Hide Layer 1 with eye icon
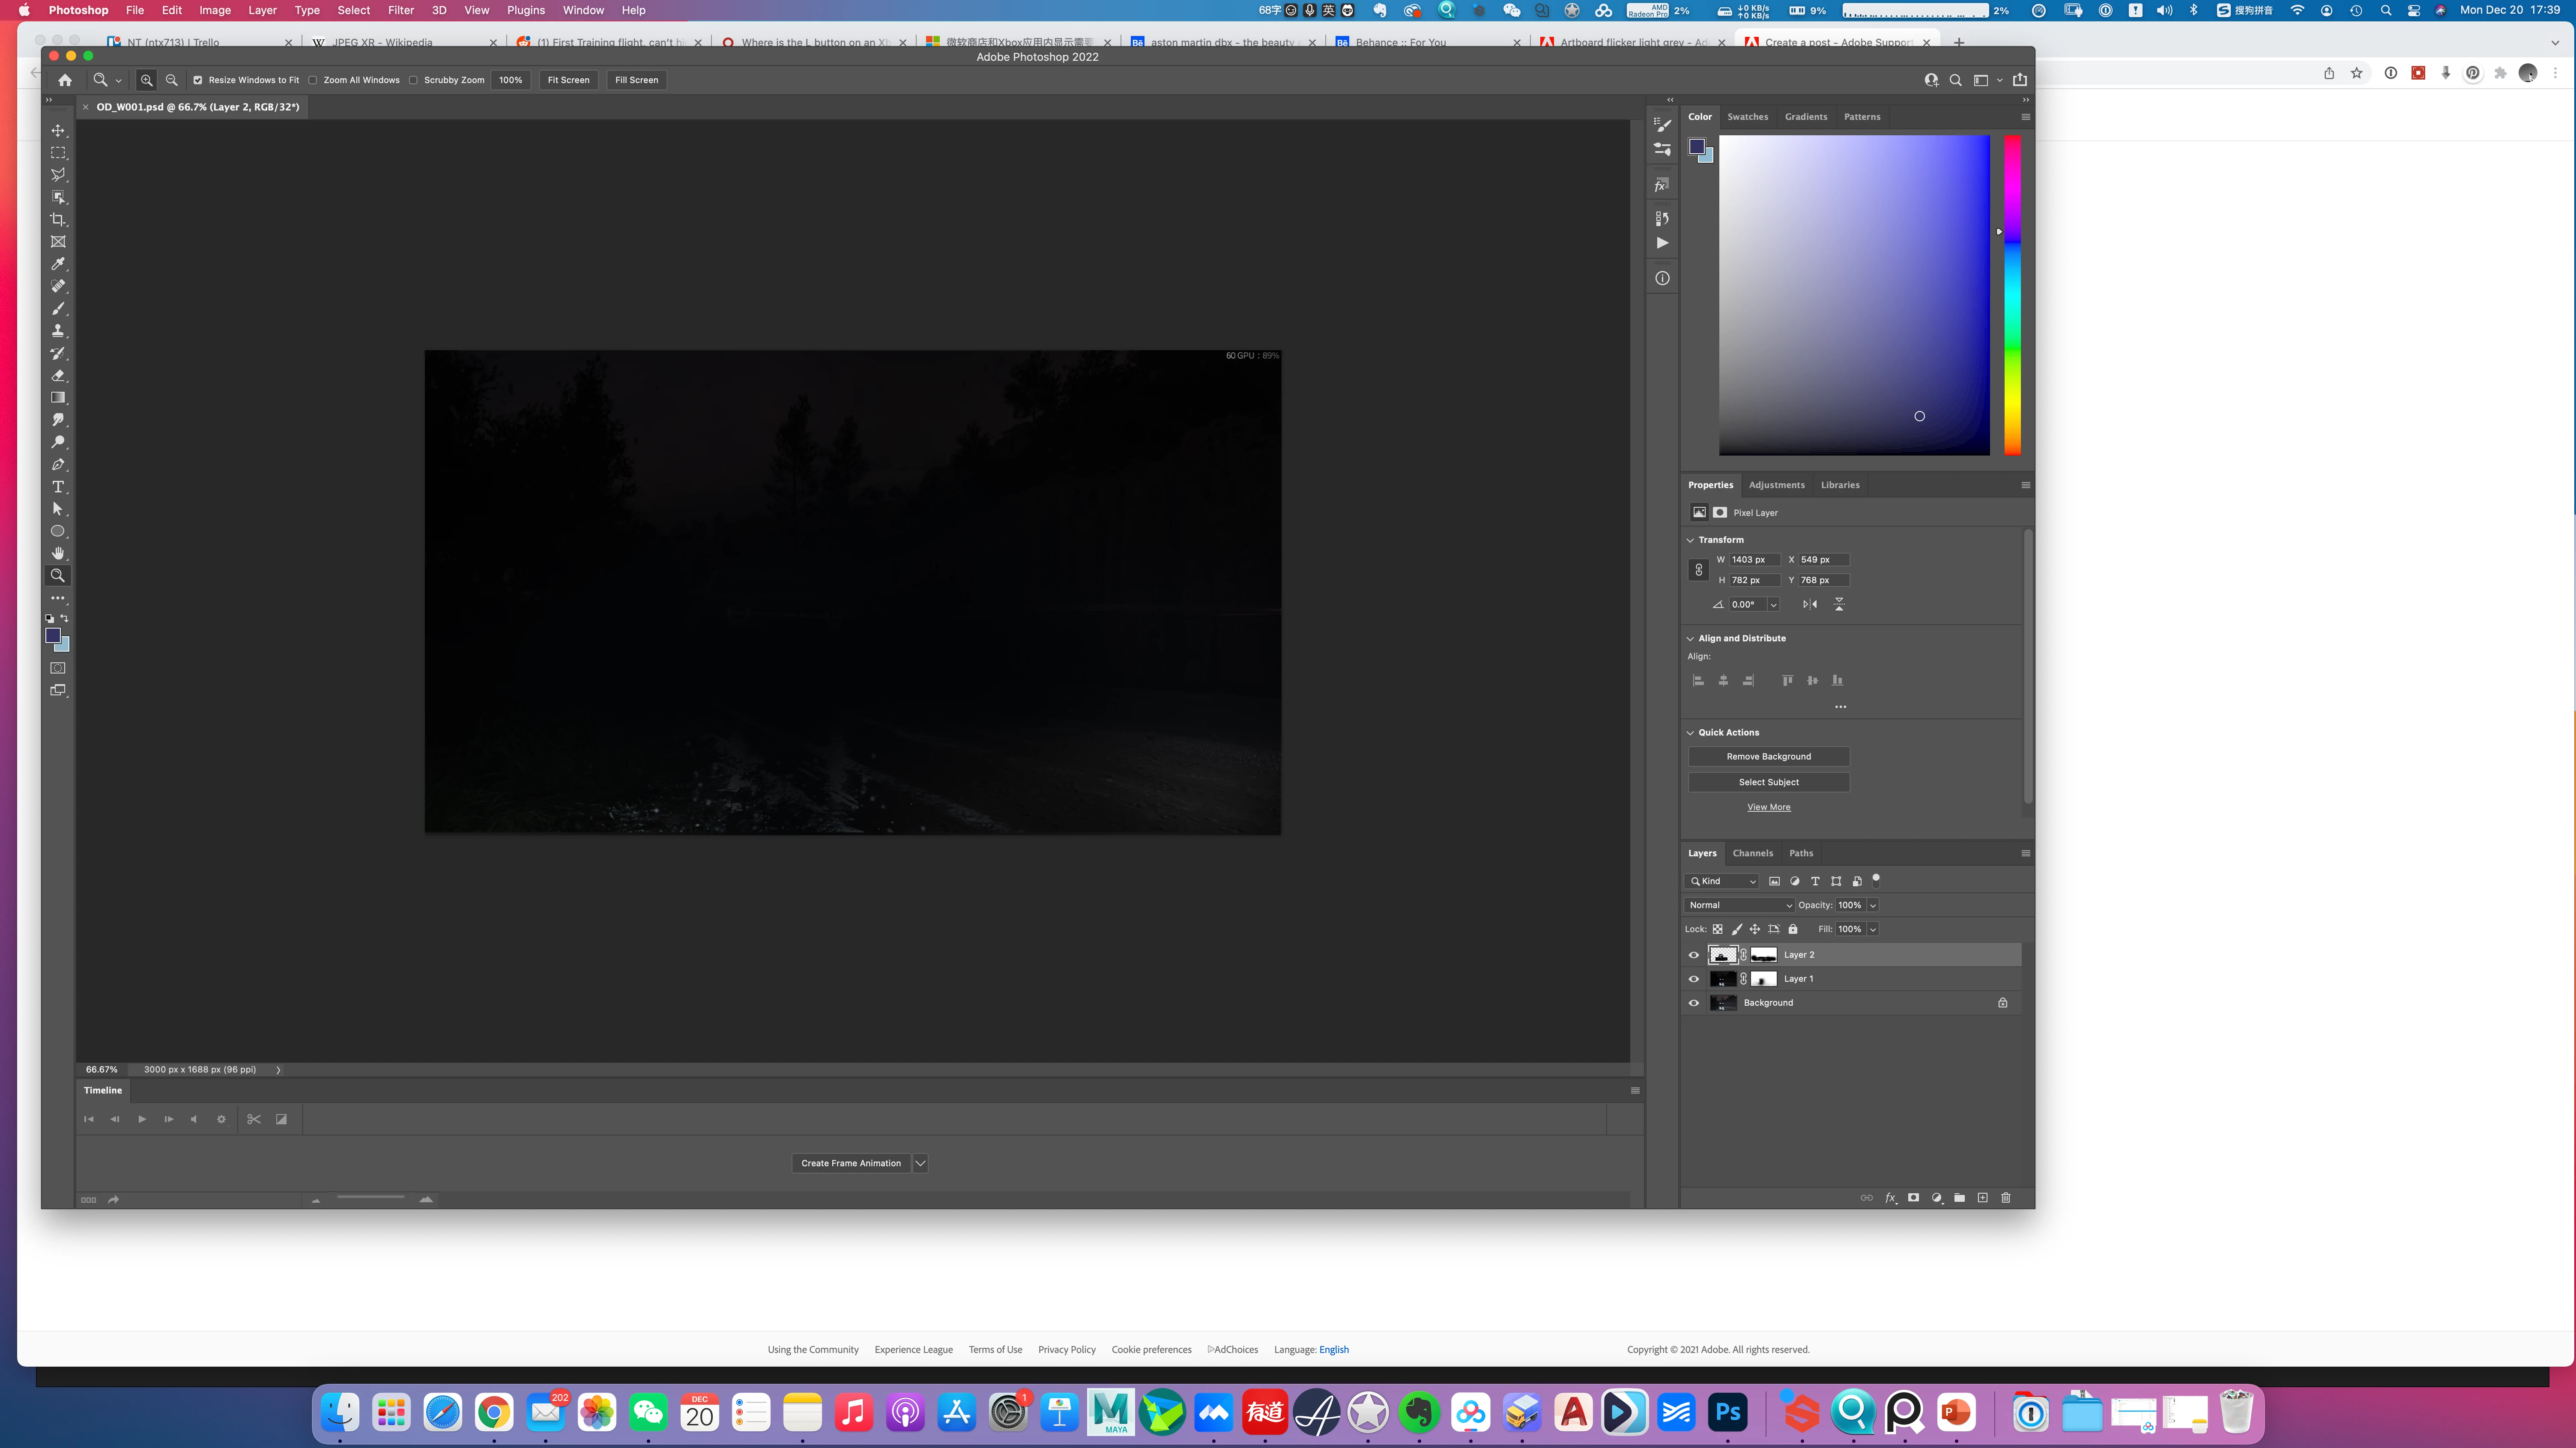 coord(1694,979)
